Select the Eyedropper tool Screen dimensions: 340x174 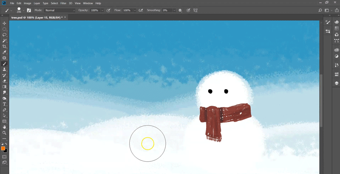tap(5, 52)
